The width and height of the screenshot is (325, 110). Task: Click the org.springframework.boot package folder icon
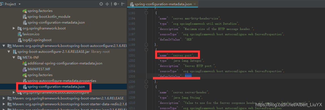pos(19,28)
